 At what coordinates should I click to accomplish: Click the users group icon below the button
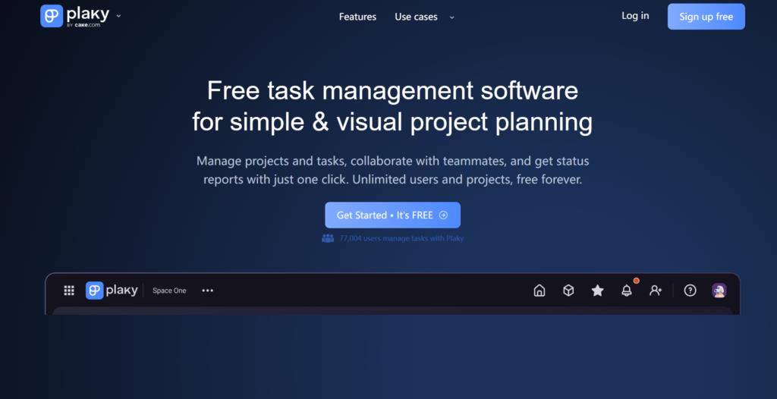(x=328, y=238)
